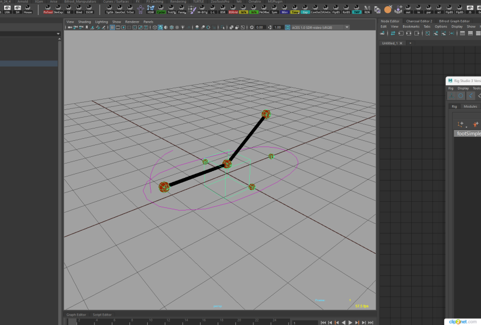Close the Untitled_1 node editor tab
481x325 pixels.
click(401, 43)
